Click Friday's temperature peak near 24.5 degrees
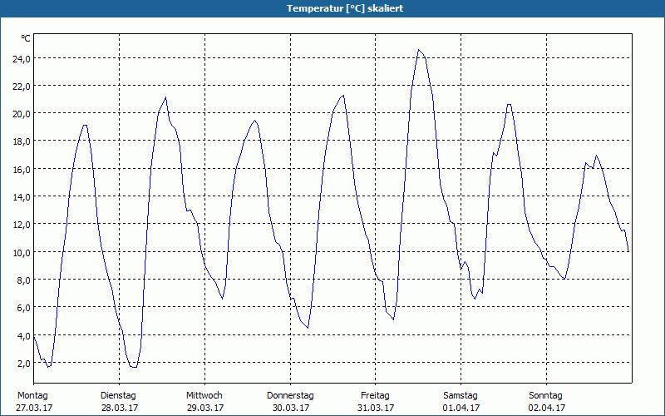Screen dimensions: 665x416 pos(419,50)
